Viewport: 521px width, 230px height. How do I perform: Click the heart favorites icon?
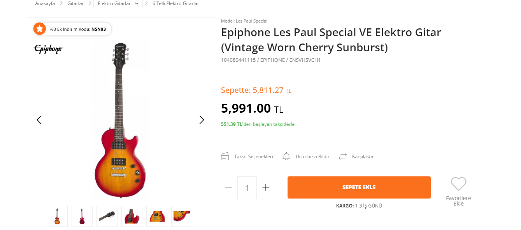pyautogui.click(x=458, y=184)
